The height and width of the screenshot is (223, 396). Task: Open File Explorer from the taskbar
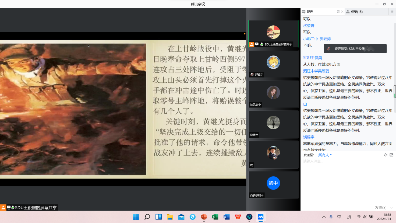pos(170,217)
